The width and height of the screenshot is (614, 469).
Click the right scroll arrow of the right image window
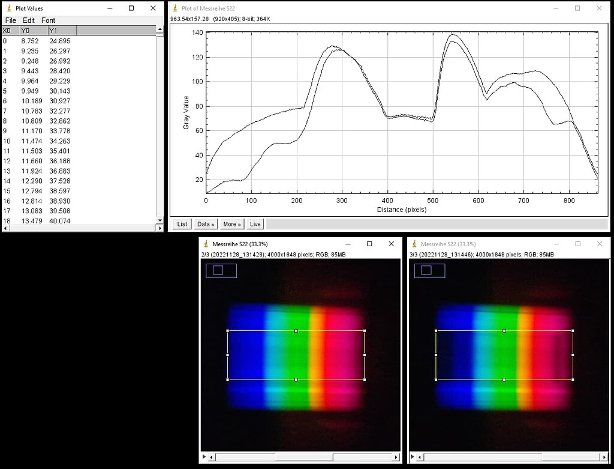(604, 457)
